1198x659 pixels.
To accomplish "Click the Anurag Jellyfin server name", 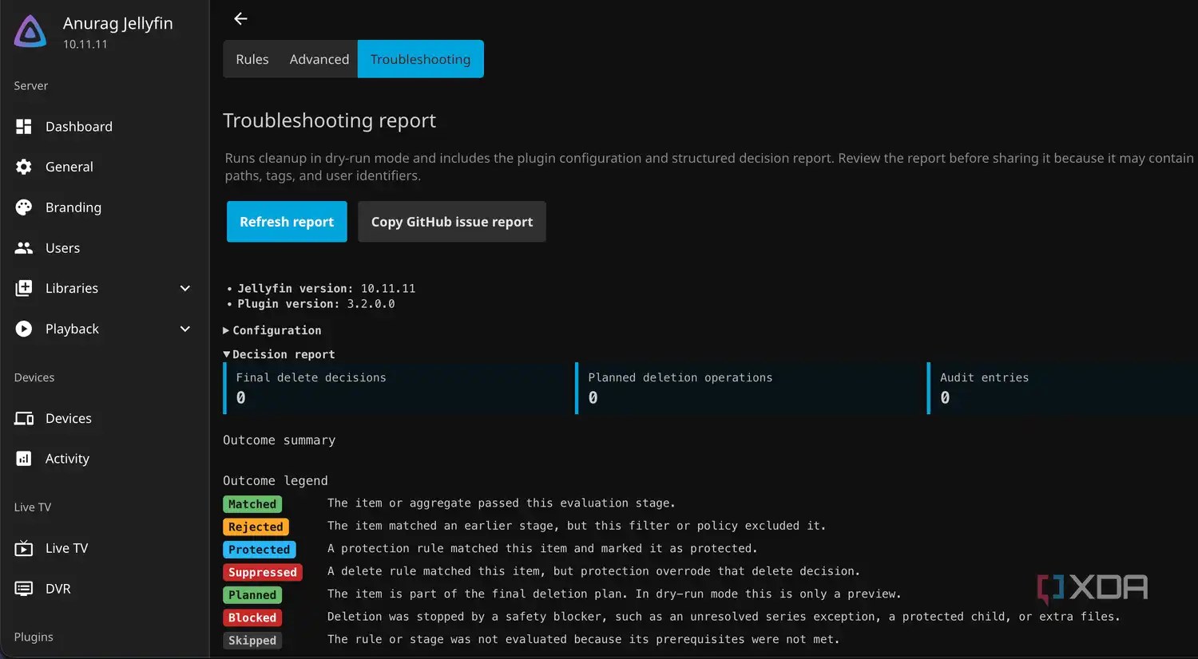I will [x=118, y=23].
